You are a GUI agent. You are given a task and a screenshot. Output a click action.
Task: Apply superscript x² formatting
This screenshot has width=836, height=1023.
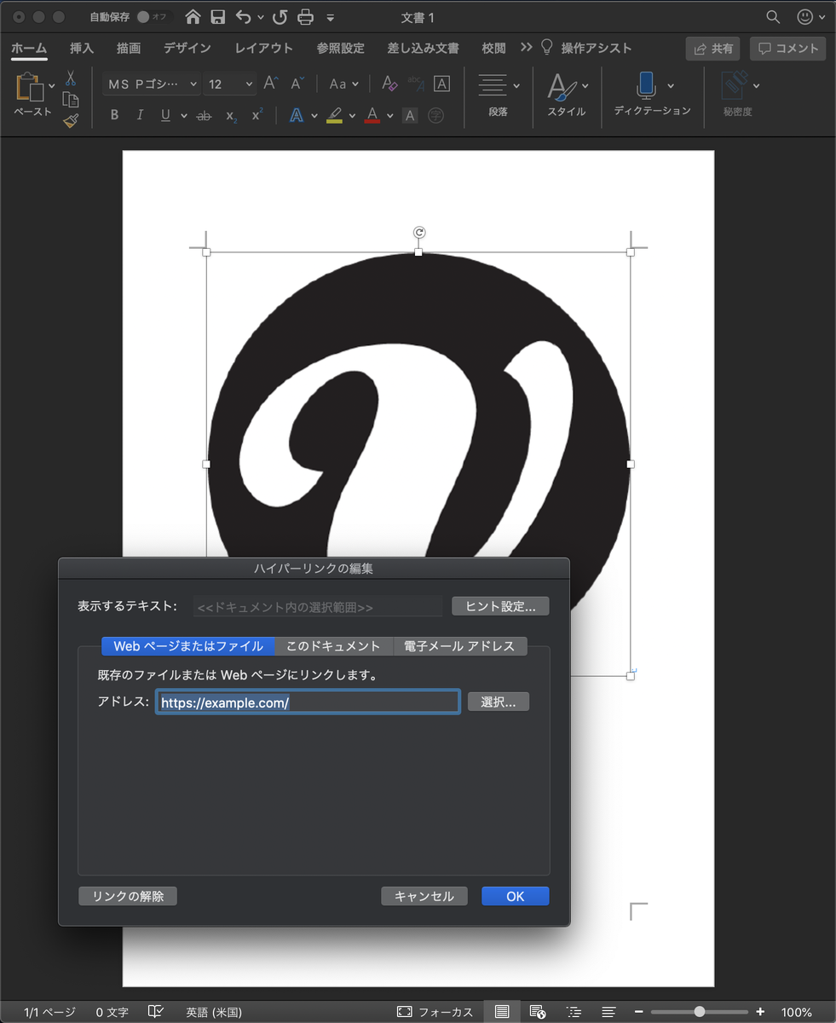257,115
